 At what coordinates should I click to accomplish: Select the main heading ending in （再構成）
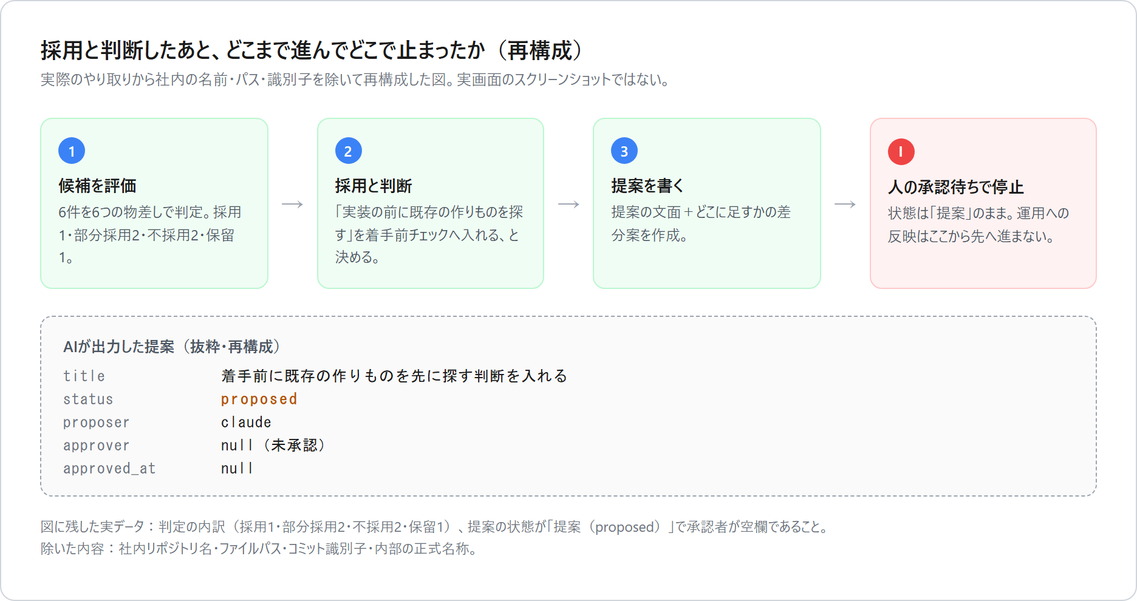coord(312,50)
